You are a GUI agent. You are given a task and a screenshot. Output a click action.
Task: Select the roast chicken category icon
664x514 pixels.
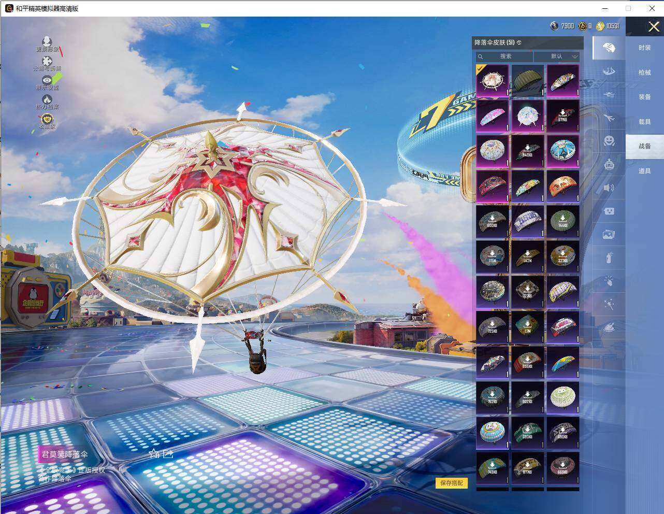(x=609, y=328)
